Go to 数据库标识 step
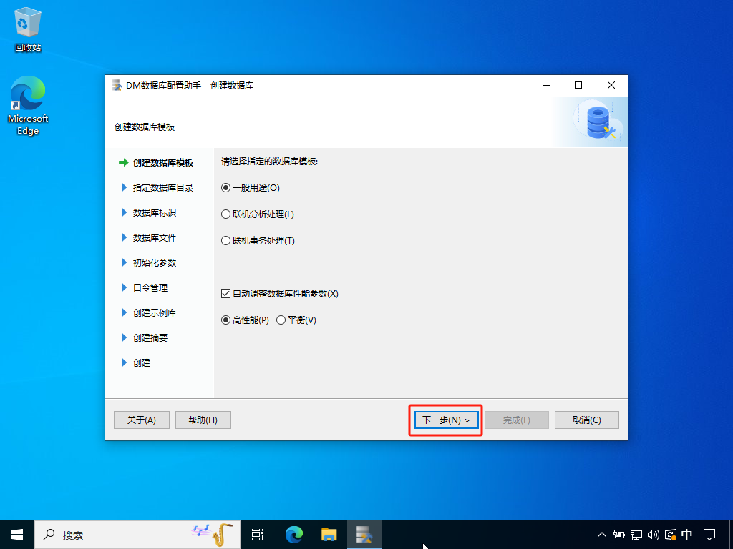 click(149, 213)
